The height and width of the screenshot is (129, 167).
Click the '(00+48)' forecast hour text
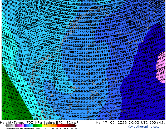[x=158, y=123]
